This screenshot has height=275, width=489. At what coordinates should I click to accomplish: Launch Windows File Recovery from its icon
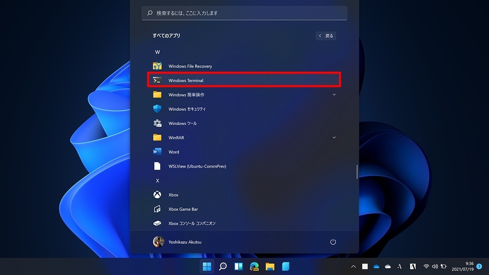(x=157, y=66)
